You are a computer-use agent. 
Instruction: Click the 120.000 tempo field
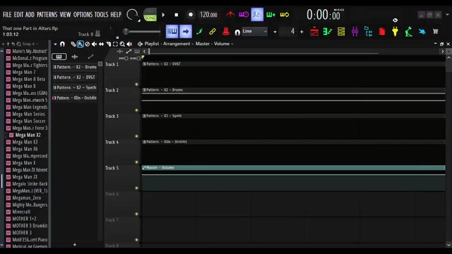208,15
